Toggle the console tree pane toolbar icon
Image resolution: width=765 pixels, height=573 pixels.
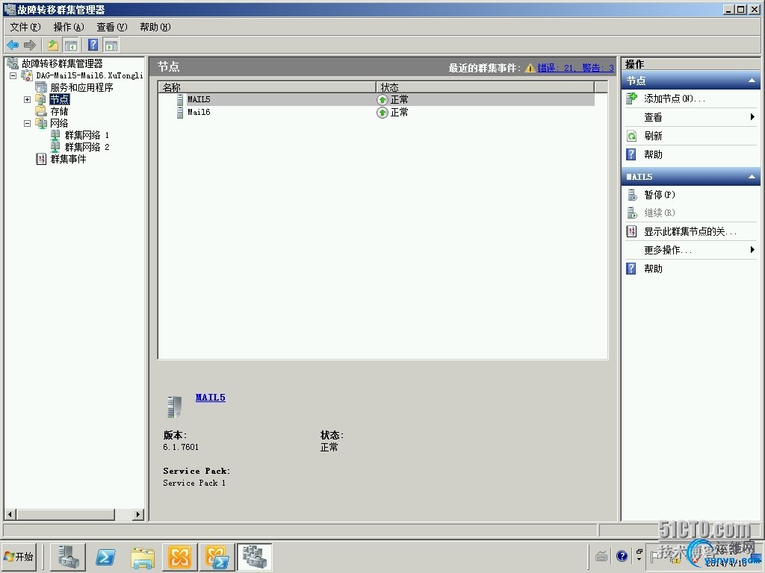[x=71, y=46]
